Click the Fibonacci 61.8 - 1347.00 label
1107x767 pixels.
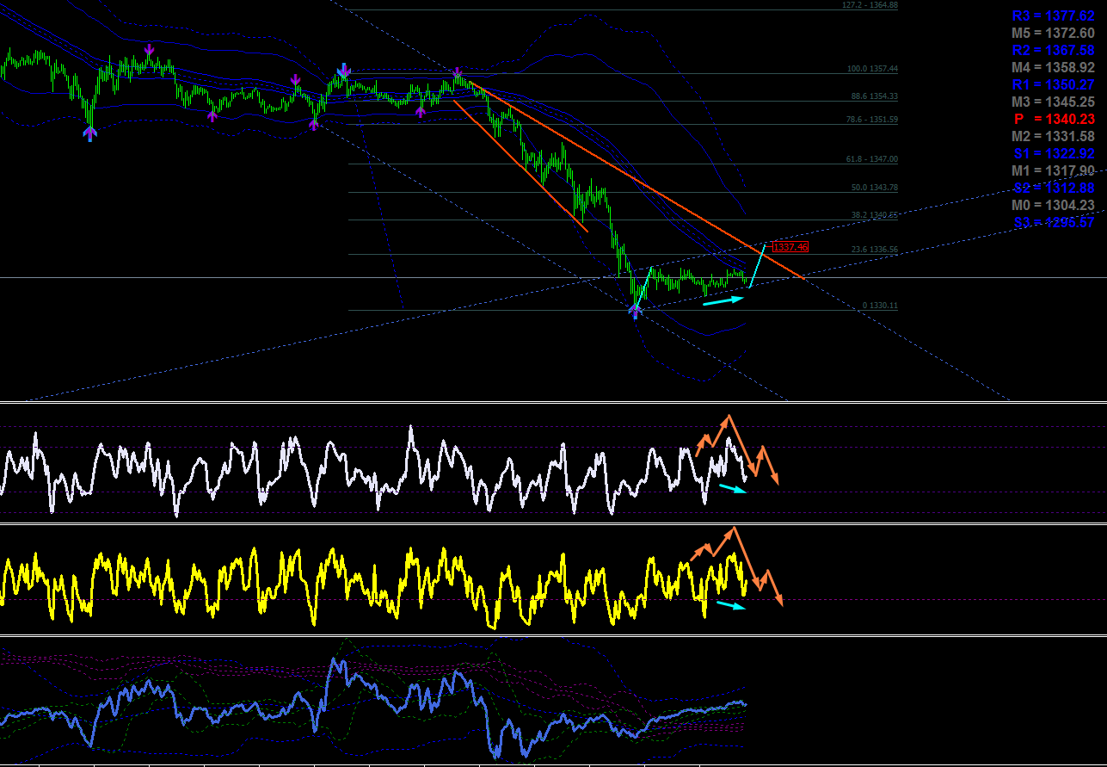[x=872, y=159]
